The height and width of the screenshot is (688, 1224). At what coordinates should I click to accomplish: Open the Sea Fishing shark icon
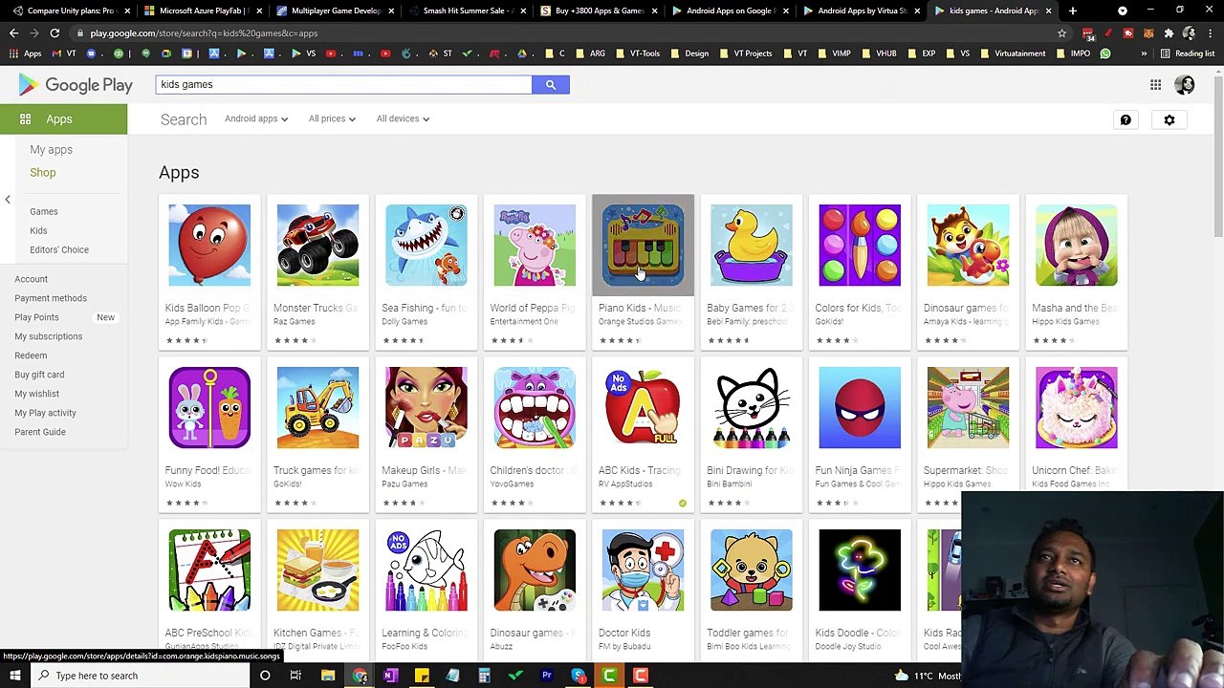tap(426, 245)
